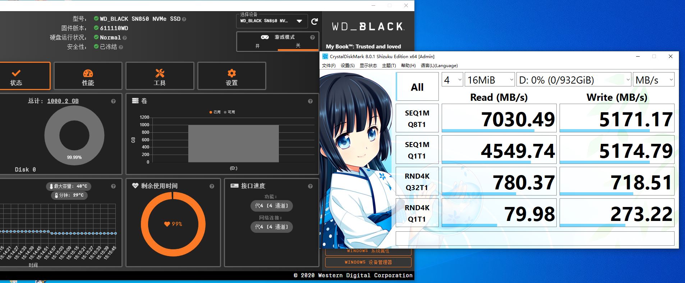Click the 1000.2 GB total capacity link

[x=63, y=101]
